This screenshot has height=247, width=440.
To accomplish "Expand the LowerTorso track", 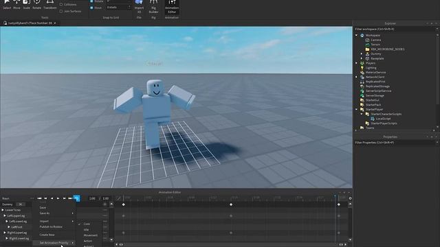I will point(3,210).
